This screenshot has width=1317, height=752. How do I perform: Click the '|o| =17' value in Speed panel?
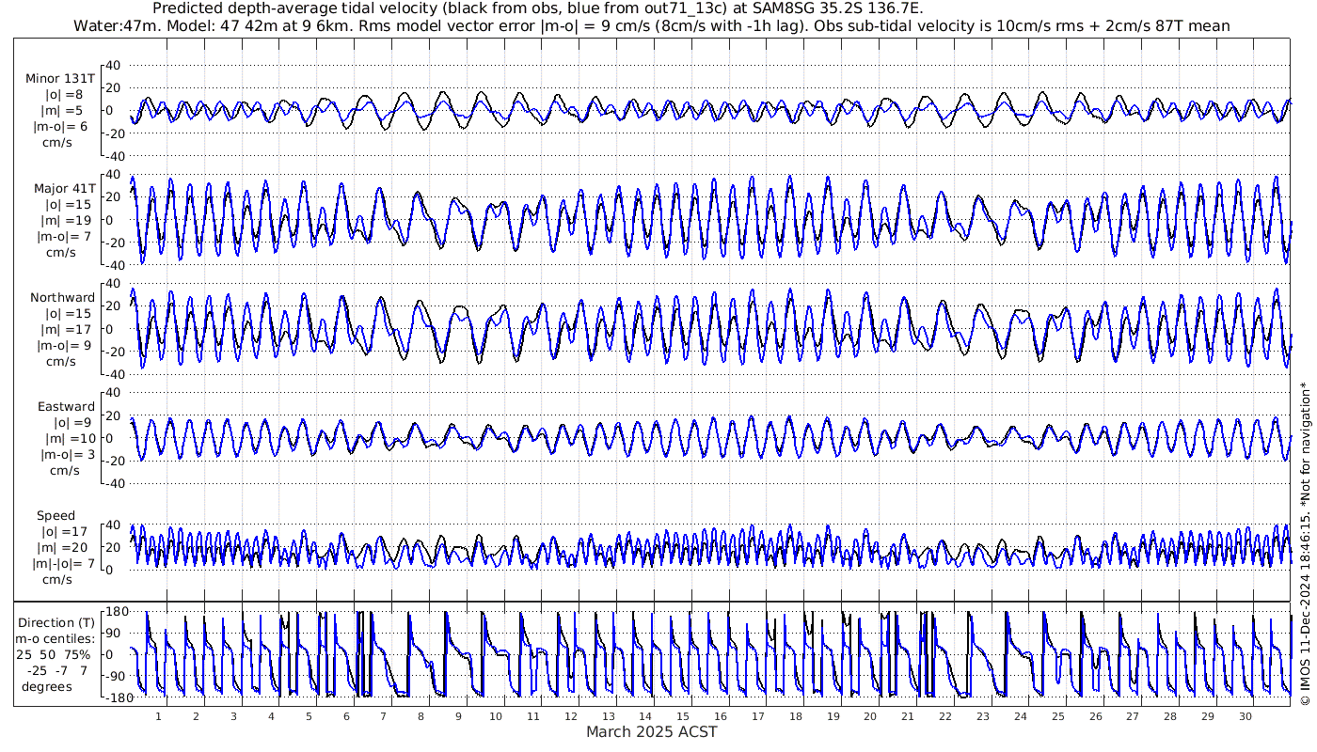pos(63,532)
